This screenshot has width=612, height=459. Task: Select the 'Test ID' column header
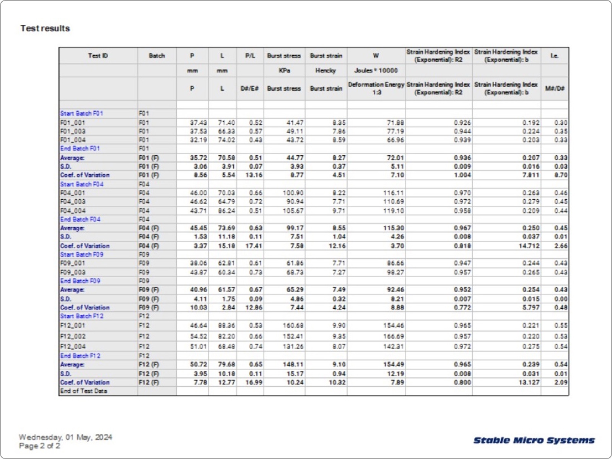coord(98,55)
